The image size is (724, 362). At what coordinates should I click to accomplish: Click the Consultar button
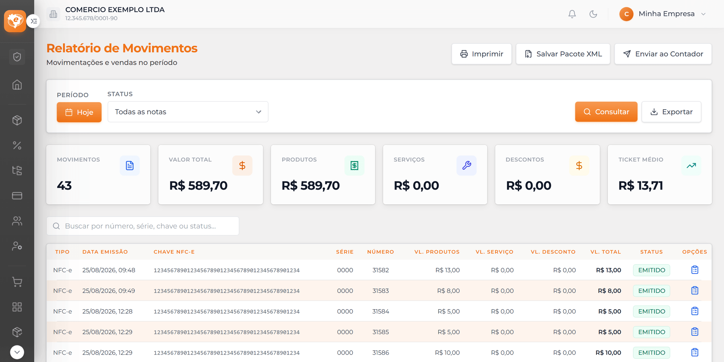tap(606, 112)
